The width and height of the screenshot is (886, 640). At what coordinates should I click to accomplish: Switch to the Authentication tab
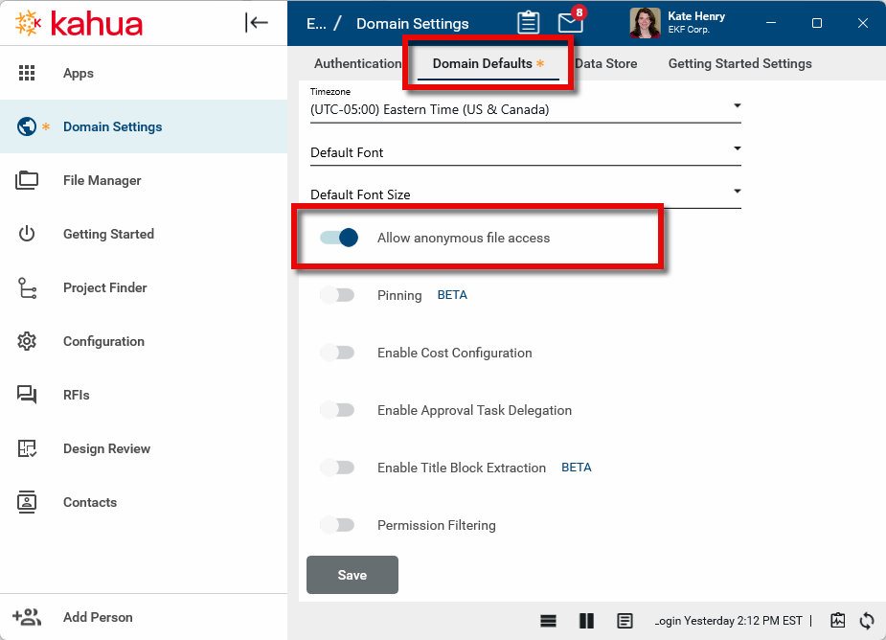click(357, 63)
